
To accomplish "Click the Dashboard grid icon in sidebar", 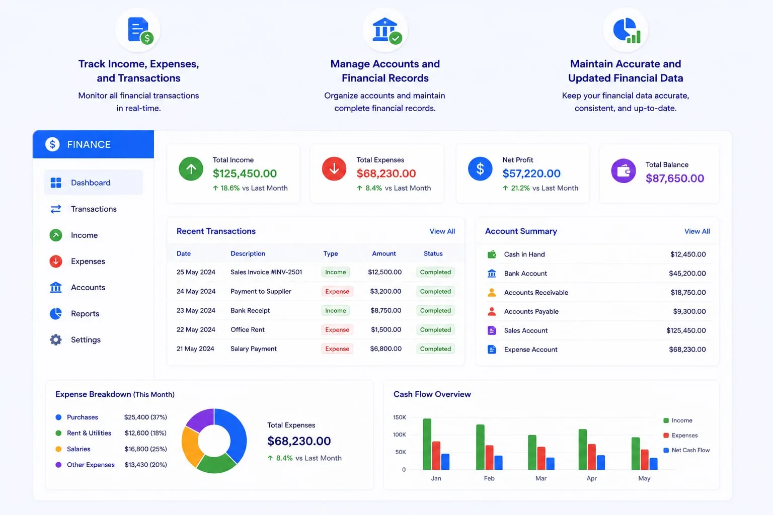I will [x=56, y=183].
